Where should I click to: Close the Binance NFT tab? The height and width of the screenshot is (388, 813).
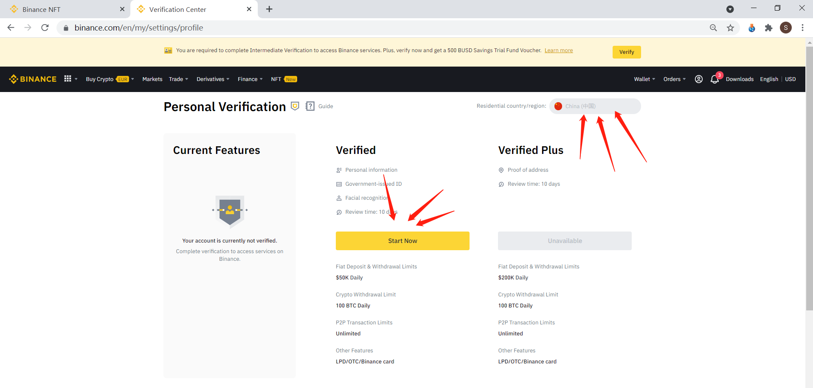[x=122, y=9]
